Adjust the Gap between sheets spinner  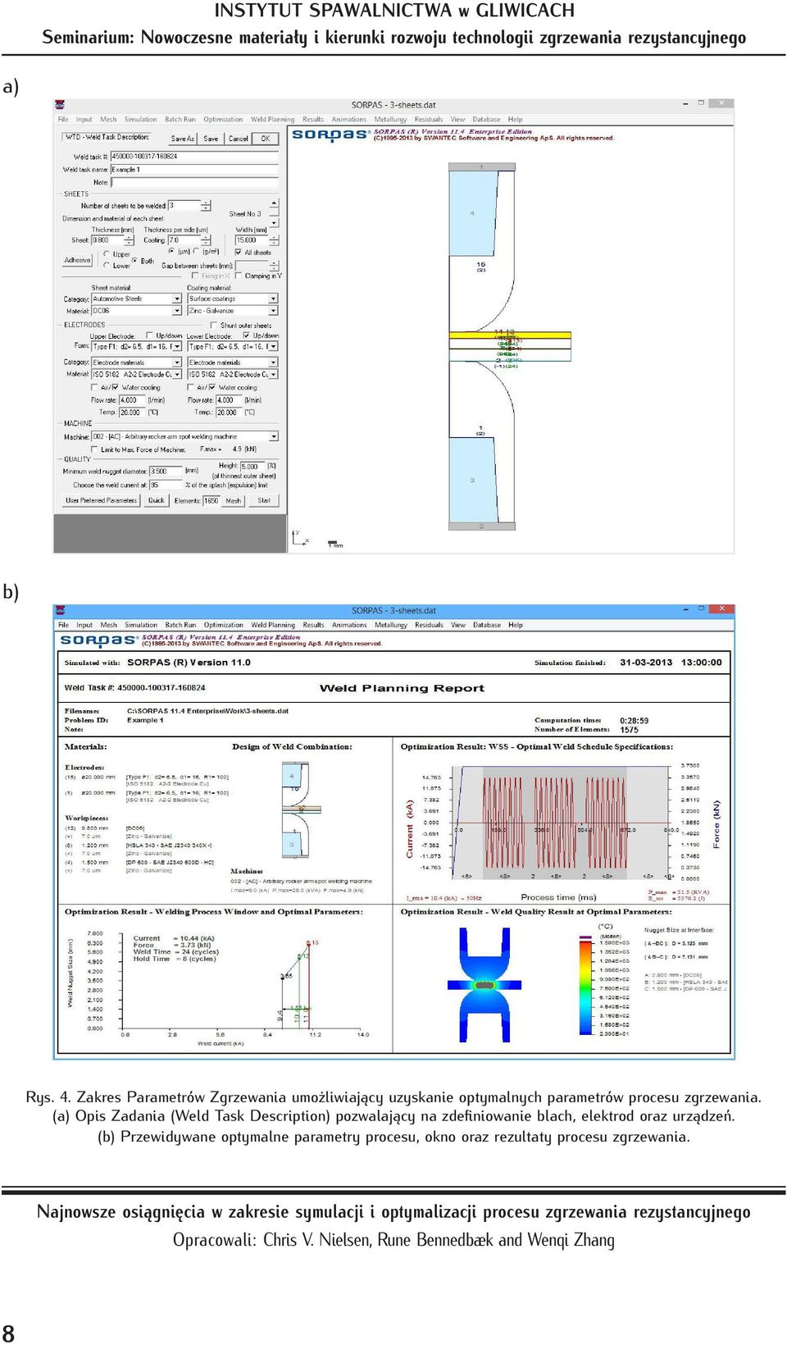click(274, 266)
